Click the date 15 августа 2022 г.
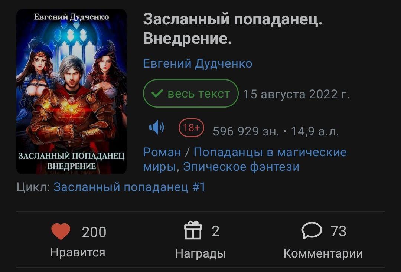This screenshot has height=272, width=401. (x=296, y=94)
